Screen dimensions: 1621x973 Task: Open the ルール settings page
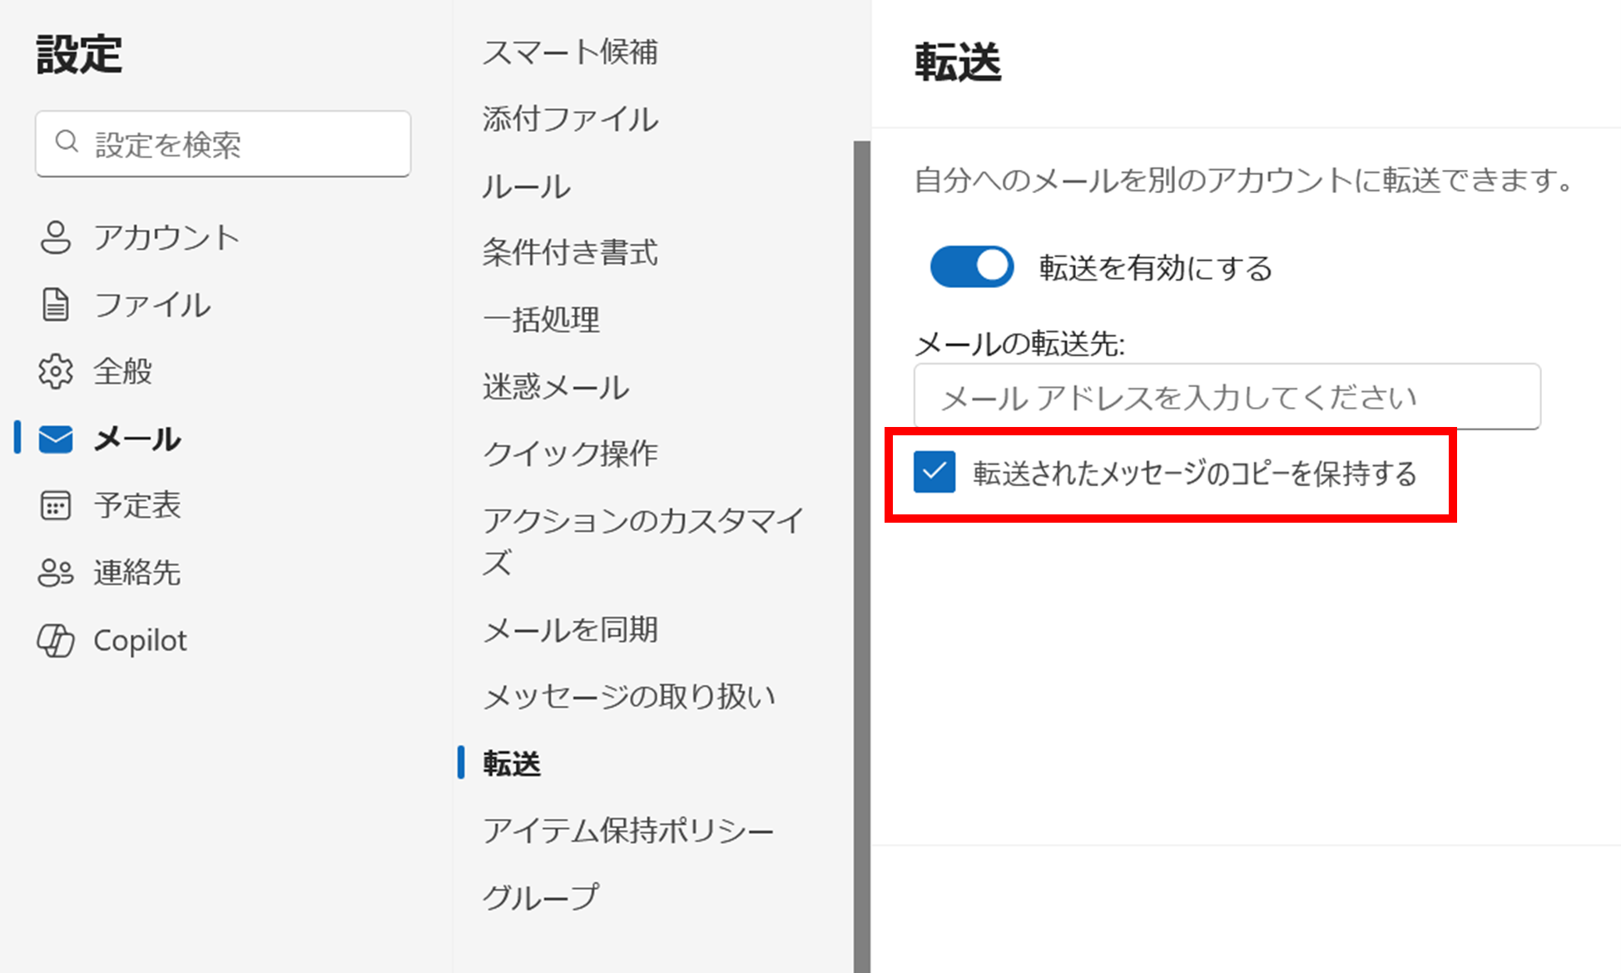526,186
